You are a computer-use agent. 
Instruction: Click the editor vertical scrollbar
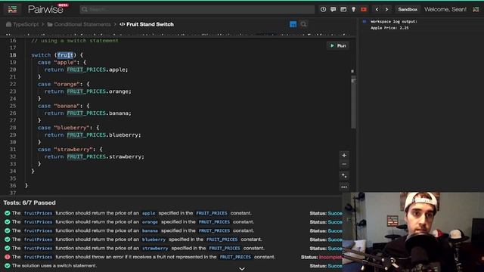(353, 102)
